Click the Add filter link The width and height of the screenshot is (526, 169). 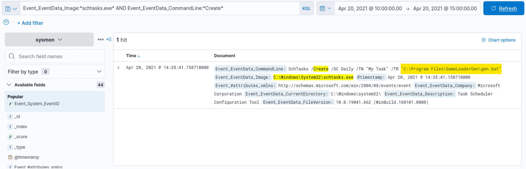click(30, 23)
